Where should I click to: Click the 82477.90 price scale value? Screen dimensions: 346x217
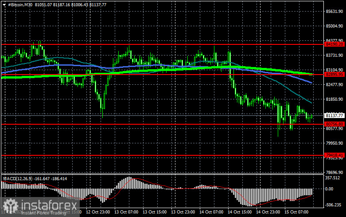(x=334, y=85)
